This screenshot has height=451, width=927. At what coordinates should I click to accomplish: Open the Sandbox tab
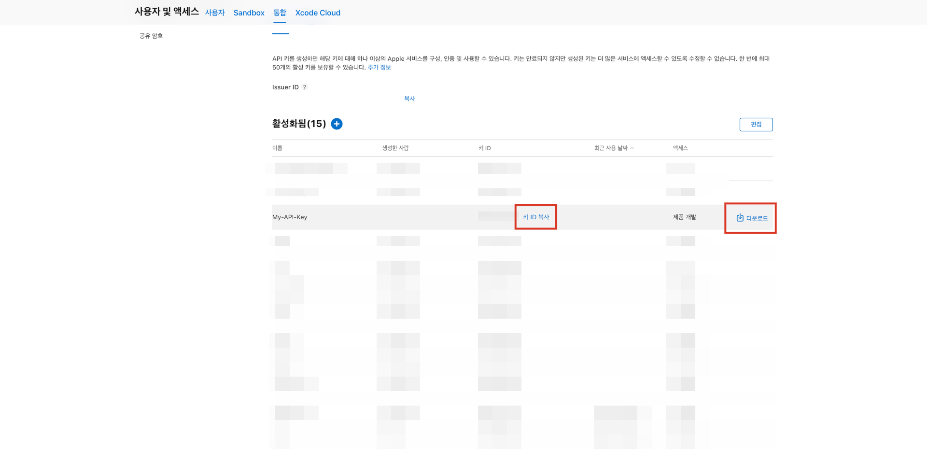[x=249, y=13]
